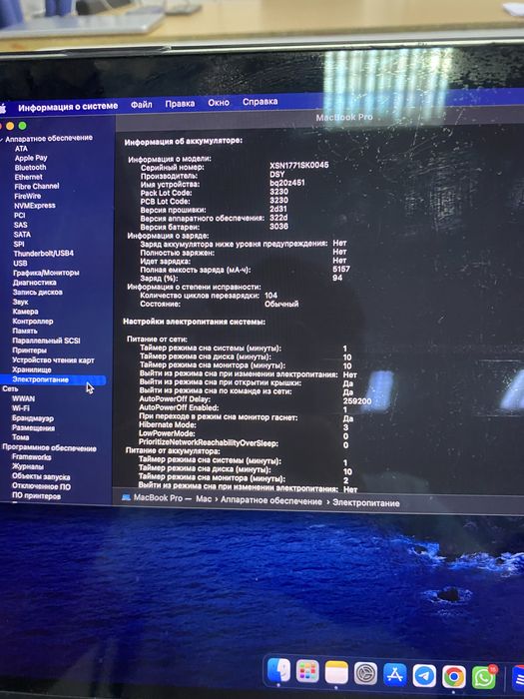Open WhatsApp from the Dock
This screenshot has height=699, width=524.
pyautogui.click(x=483, y=678)
